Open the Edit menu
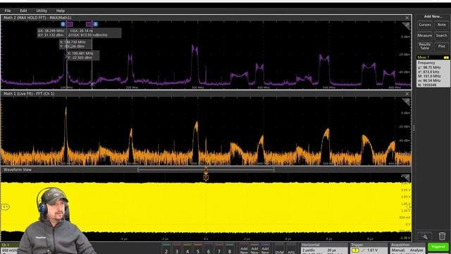 (x=23, y=11)
